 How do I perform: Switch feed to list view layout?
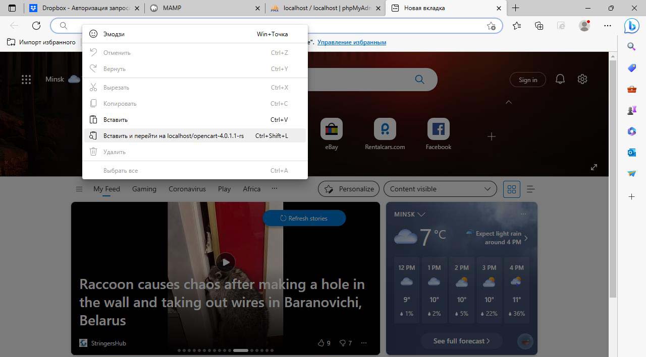coord(530,189)
